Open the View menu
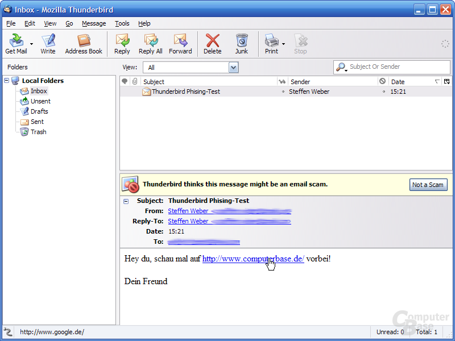455x341 pixels. [x=50, y=23]
